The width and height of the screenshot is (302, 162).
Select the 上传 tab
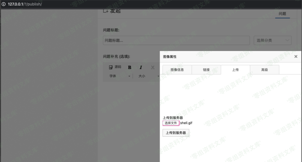click(235, 70)
